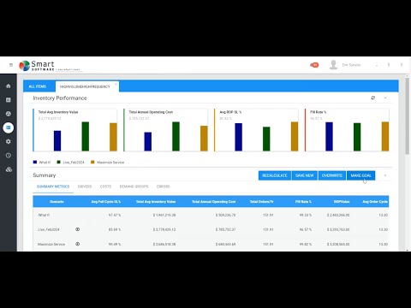Open the ERRORS tab
The height and width of the screenshot is (308, 411).
click(164, 187)
